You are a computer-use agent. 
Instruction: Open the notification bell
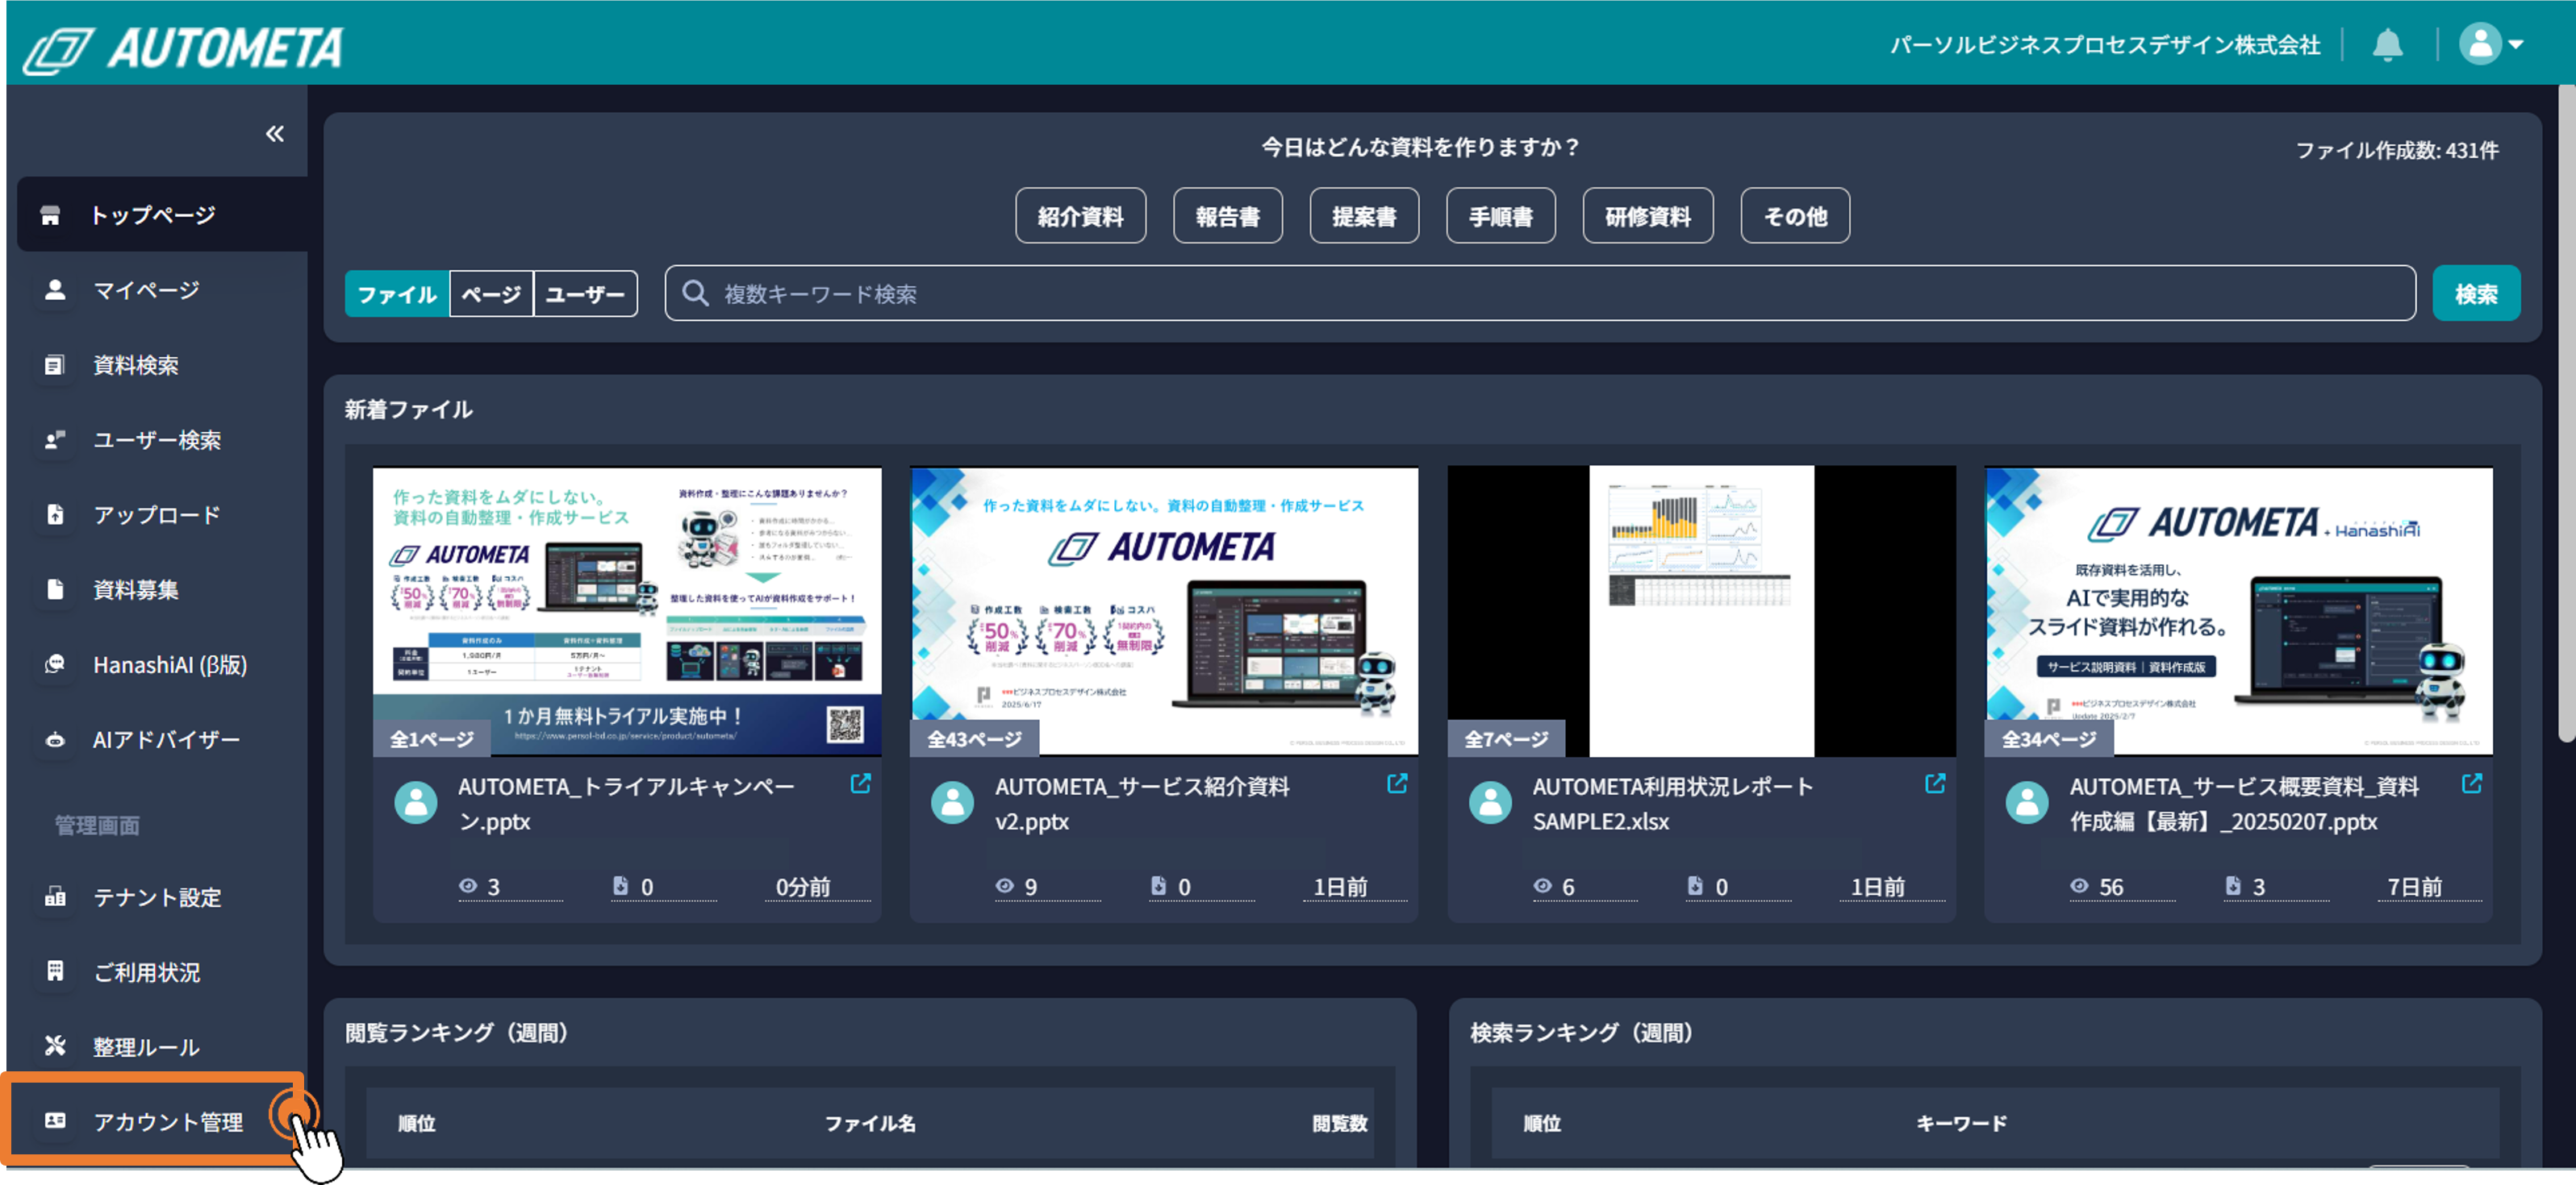2387,45
